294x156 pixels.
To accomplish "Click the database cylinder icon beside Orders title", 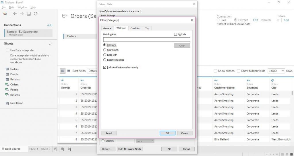I will pyautogui.click(x=64, y=16).
